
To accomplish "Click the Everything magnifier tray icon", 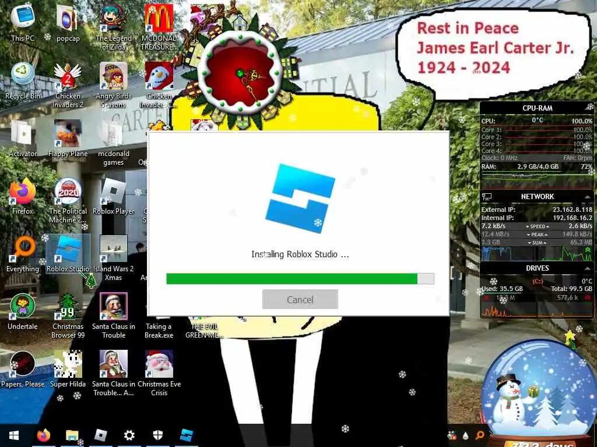I will [480, 435].
